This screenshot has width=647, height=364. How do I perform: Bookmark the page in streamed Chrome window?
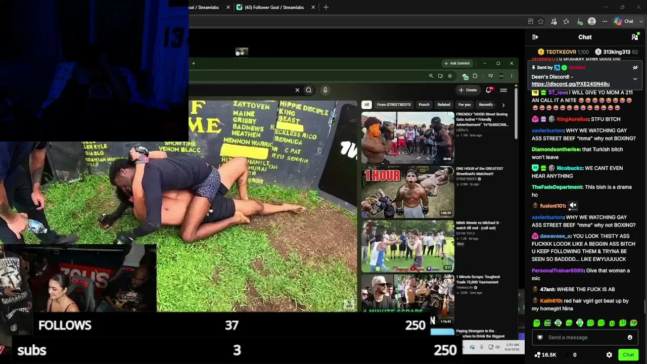(450, 76)
